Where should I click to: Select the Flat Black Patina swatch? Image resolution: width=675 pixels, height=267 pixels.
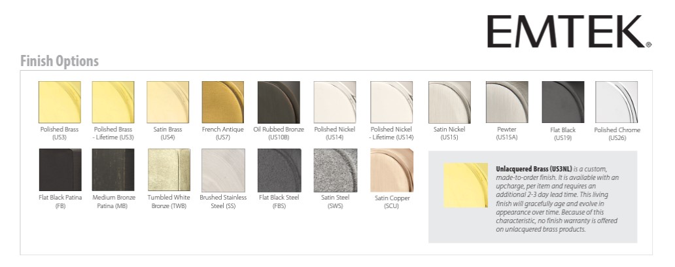click(x=60, y=170)
